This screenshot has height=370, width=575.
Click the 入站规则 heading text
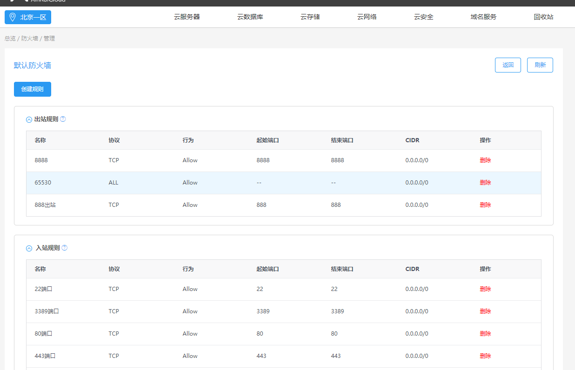(48, 248)
